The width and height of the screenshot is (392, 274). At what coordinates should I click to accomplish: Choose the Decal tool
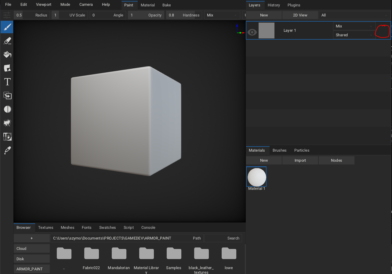pyautogui.click(x=7, y=68)
